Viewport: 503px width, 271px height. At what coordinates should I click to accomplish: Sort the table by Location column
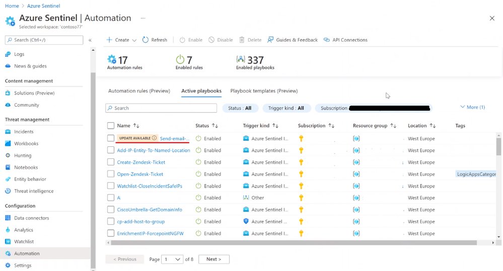point(421,126)
